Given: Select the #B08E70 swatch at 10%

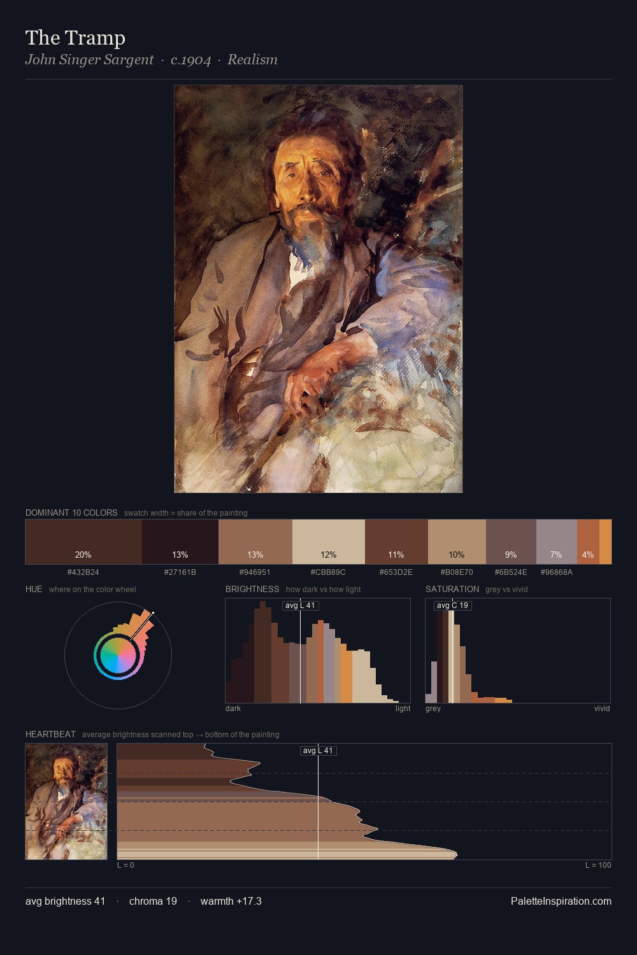Looking at the screenshot, I should (x=457, y=542).
